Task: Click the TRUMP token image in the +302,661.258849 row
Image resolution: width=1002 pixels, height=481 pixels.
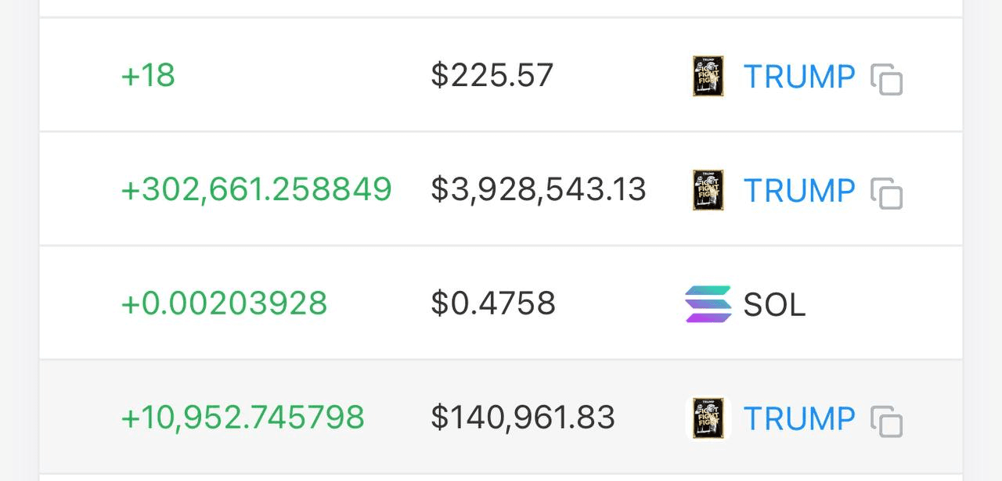Action: [x=708, y=190]
